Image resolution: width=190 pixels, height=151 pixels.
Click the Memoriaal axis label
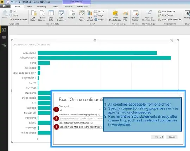[x=30, y=113]
